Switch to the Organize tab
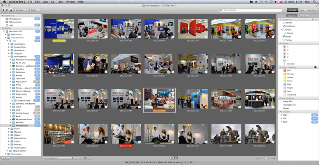The image size is (319, 165). (292, 16)
